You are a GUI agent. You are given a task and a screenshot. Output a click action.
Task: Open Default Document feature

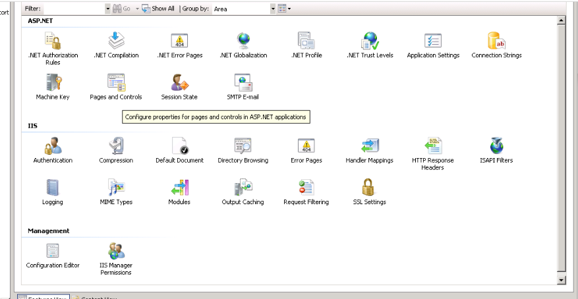click(x=179, y=150)
